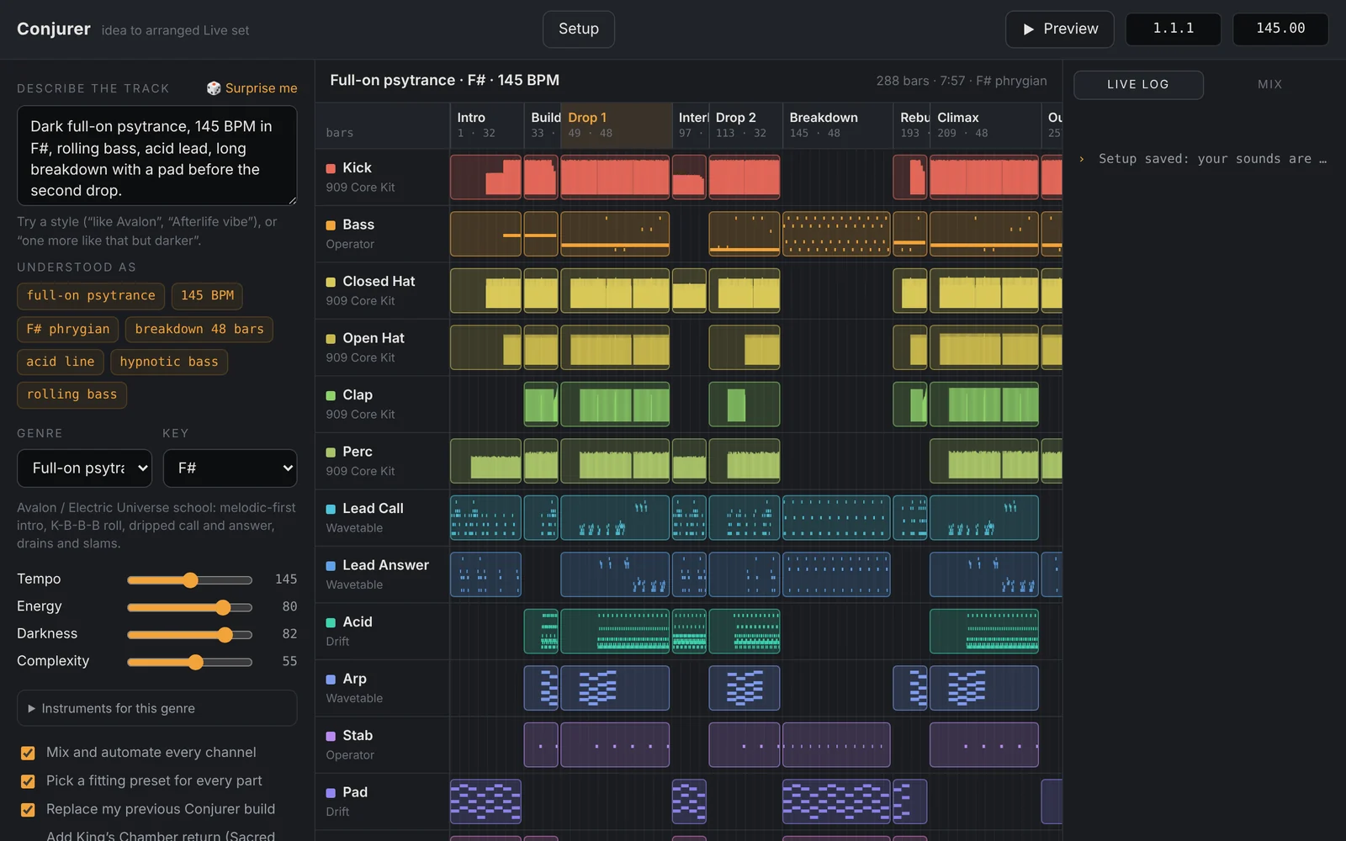Click the Lead Call track cyan square
1346x841 pixels.
point(331,509)
